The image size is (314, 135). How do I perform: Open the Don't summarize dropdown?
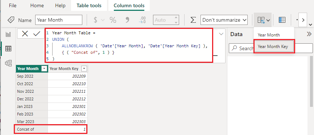pyautogui.click(x=224, y=20)
